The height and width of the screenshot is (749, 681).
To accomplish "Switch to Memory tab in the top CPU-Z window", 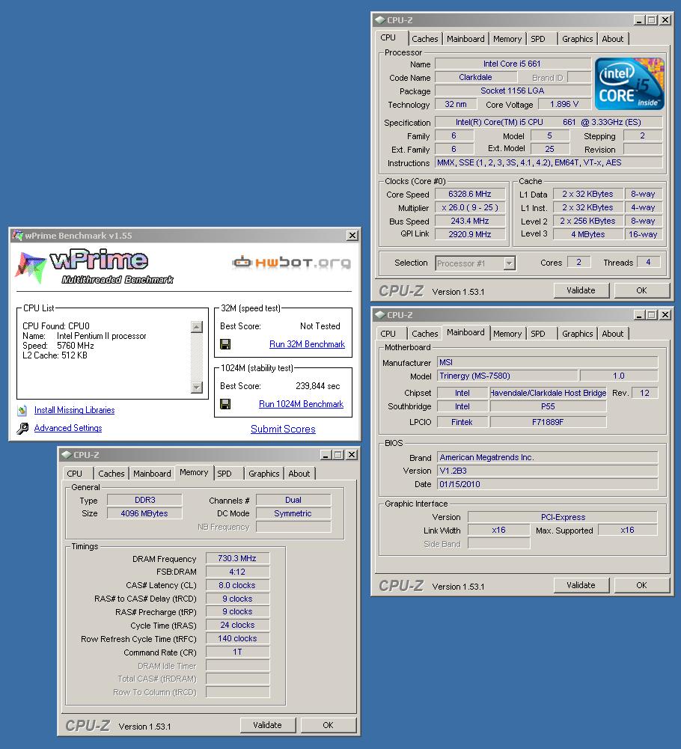I will pos(507,39).
